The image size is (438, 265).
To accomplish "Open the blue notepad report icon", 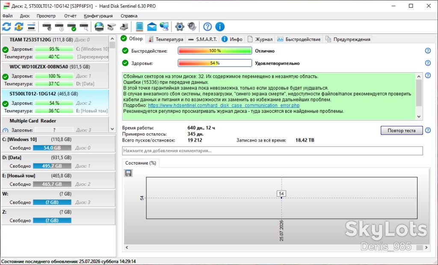I will click(x=139, y=27).
